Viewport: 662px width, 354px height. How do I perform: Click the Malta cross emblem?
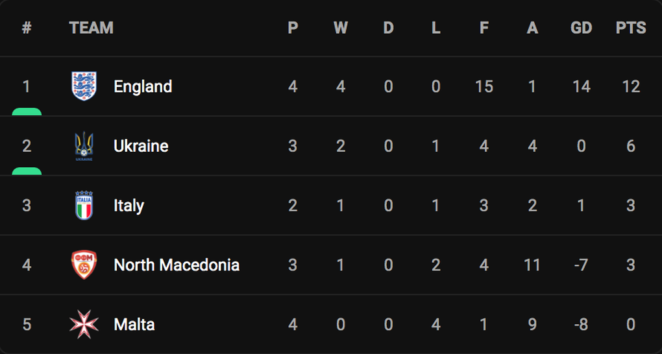point(84,324)
